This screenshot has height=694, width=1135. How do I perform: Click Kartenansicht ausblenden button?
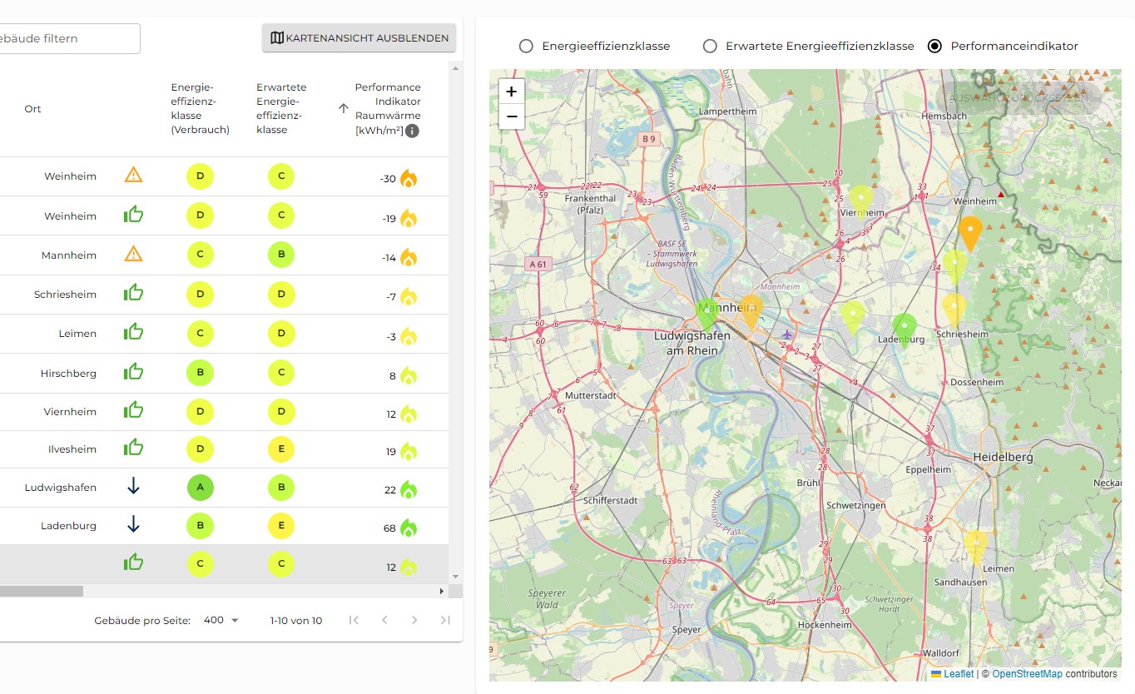point(359,37)
